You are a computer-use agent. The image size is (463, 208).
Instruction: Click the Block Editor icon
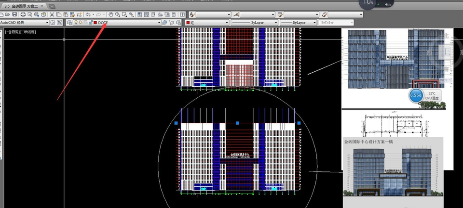(x=79, y=14)
